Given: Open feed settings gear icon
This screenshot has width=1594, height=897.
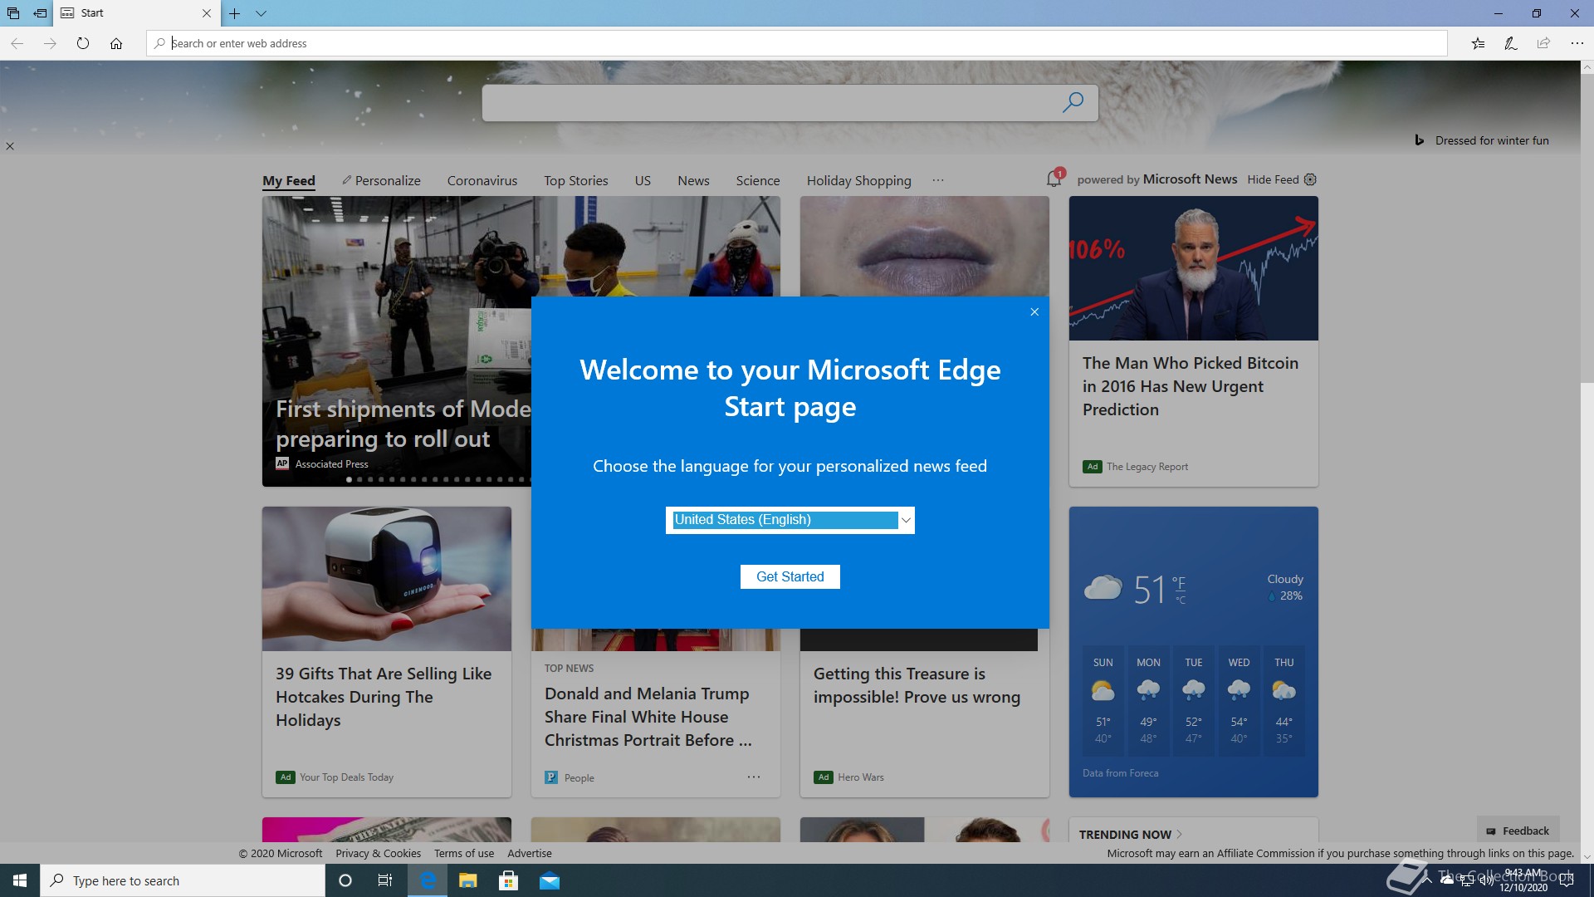Looking at the screenshot, I should (x=1310, y=179).
